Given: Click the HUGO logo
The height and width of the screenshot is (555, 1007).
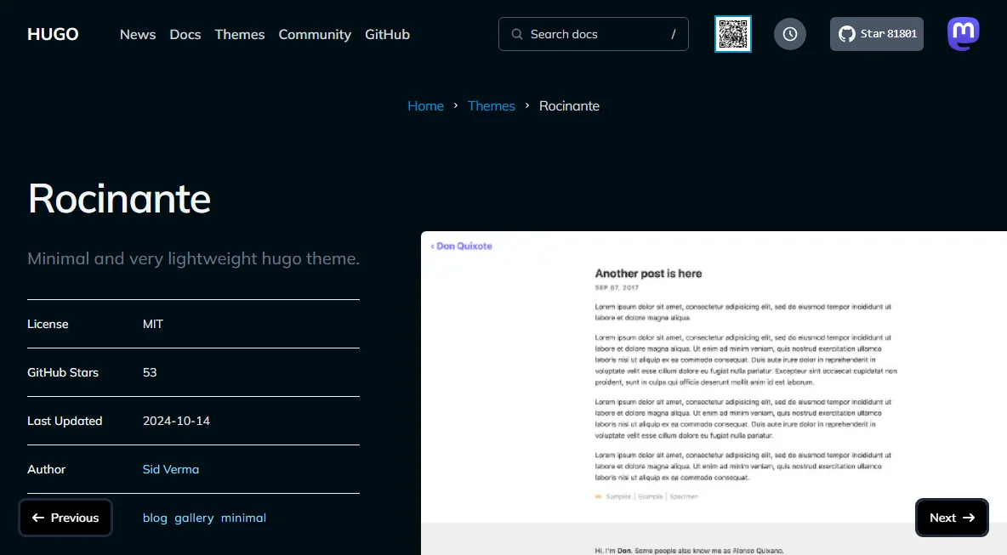Looking at the screenshot, I should (53, 34).
